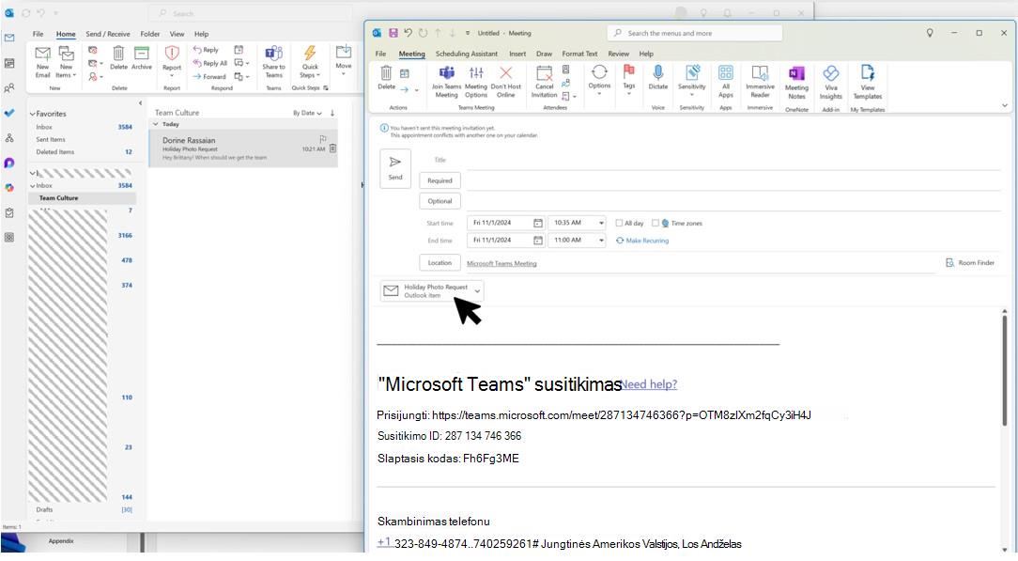This screenshot has height=561, width=1018.
Task: Open Format Text tab
Action: coord(579,54)
